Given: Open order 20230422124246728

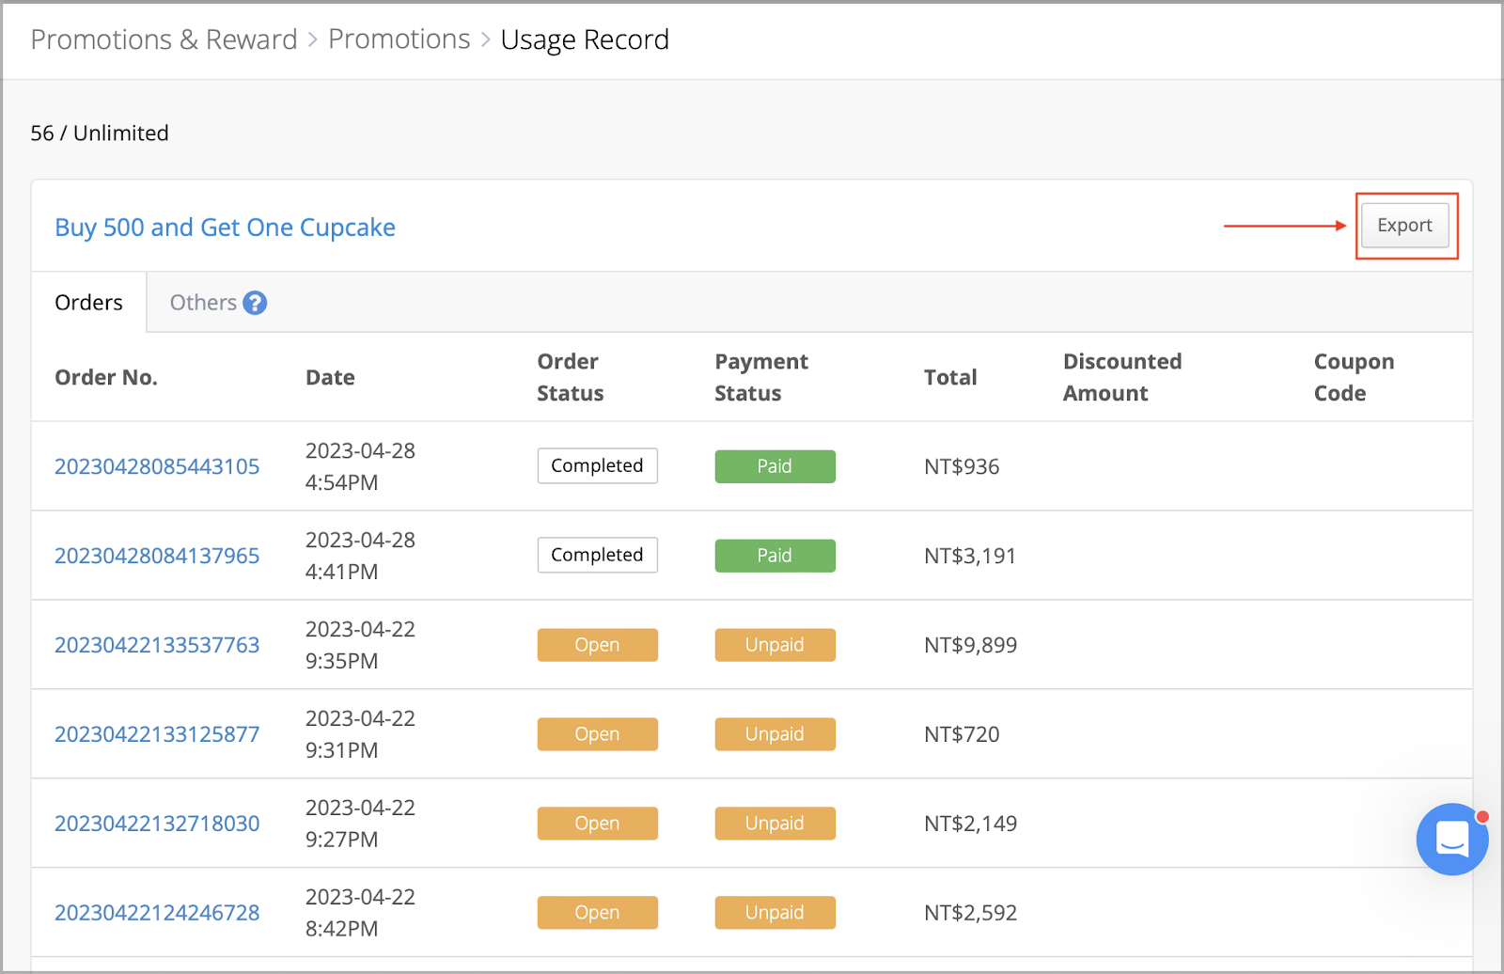Looking at the screenshot, I should pos(157,913).
